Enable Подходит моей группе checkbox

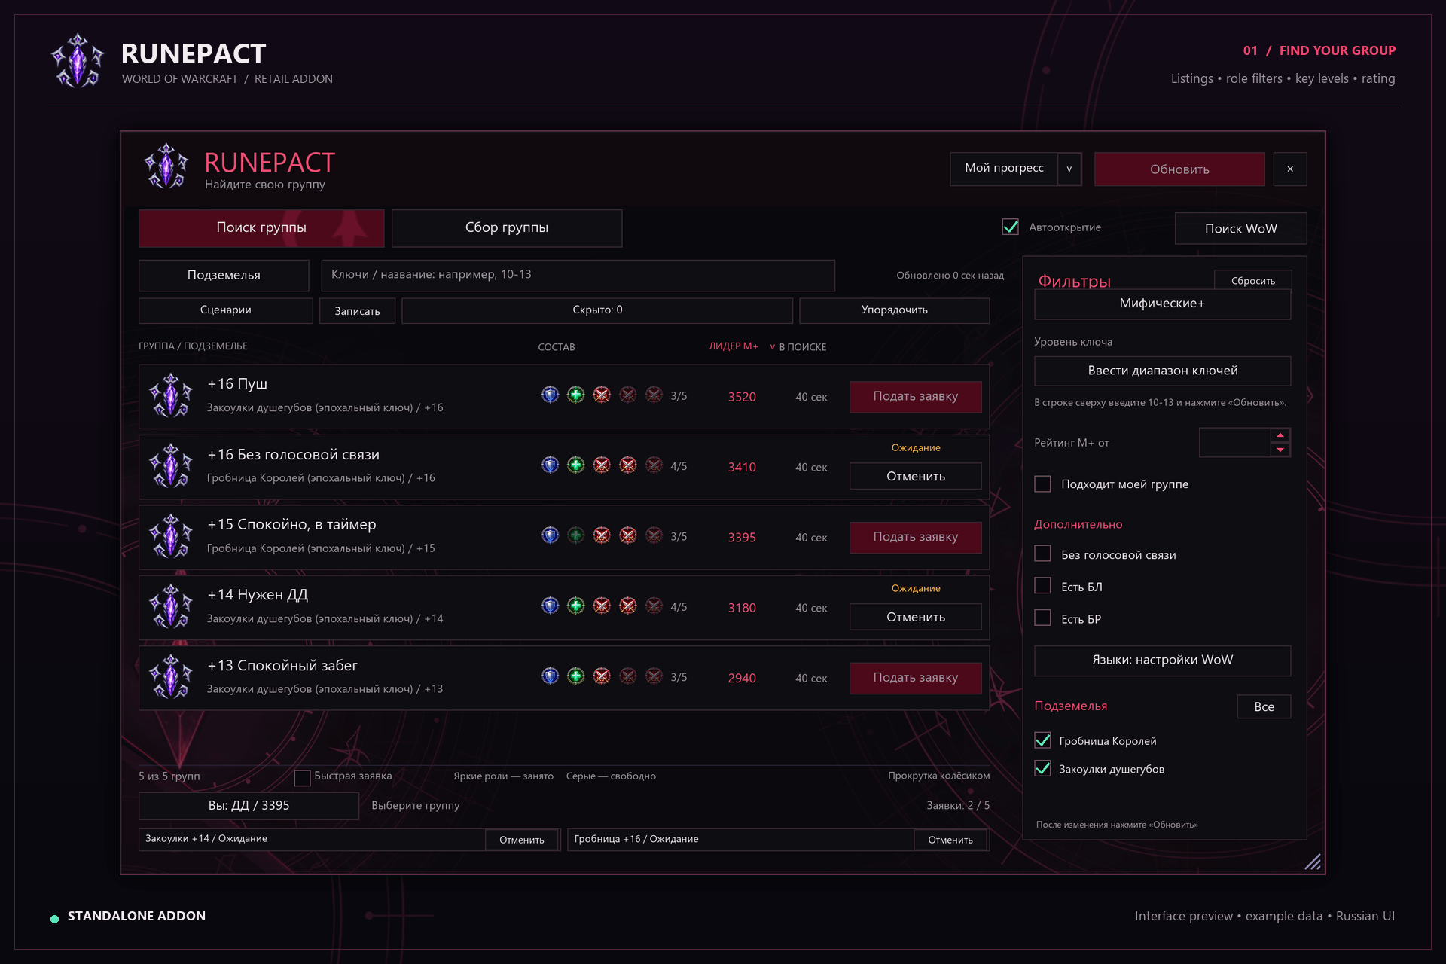[x=1042, y=484]
